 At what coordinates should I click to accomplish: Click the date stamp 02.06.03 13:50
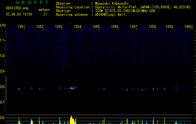tap(19, 14)
